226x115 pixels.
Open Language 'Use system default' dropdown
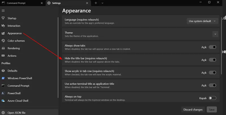click(x=202, y=21)
